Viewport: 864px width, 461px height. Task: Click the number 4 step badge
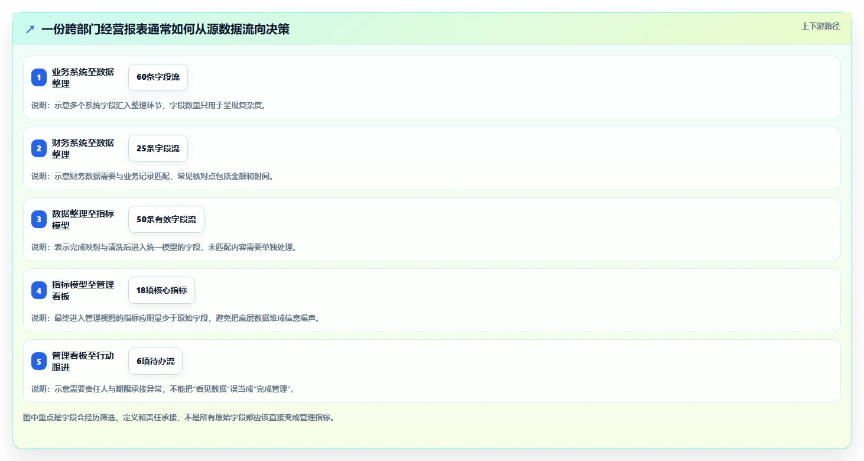coord(39,290)
